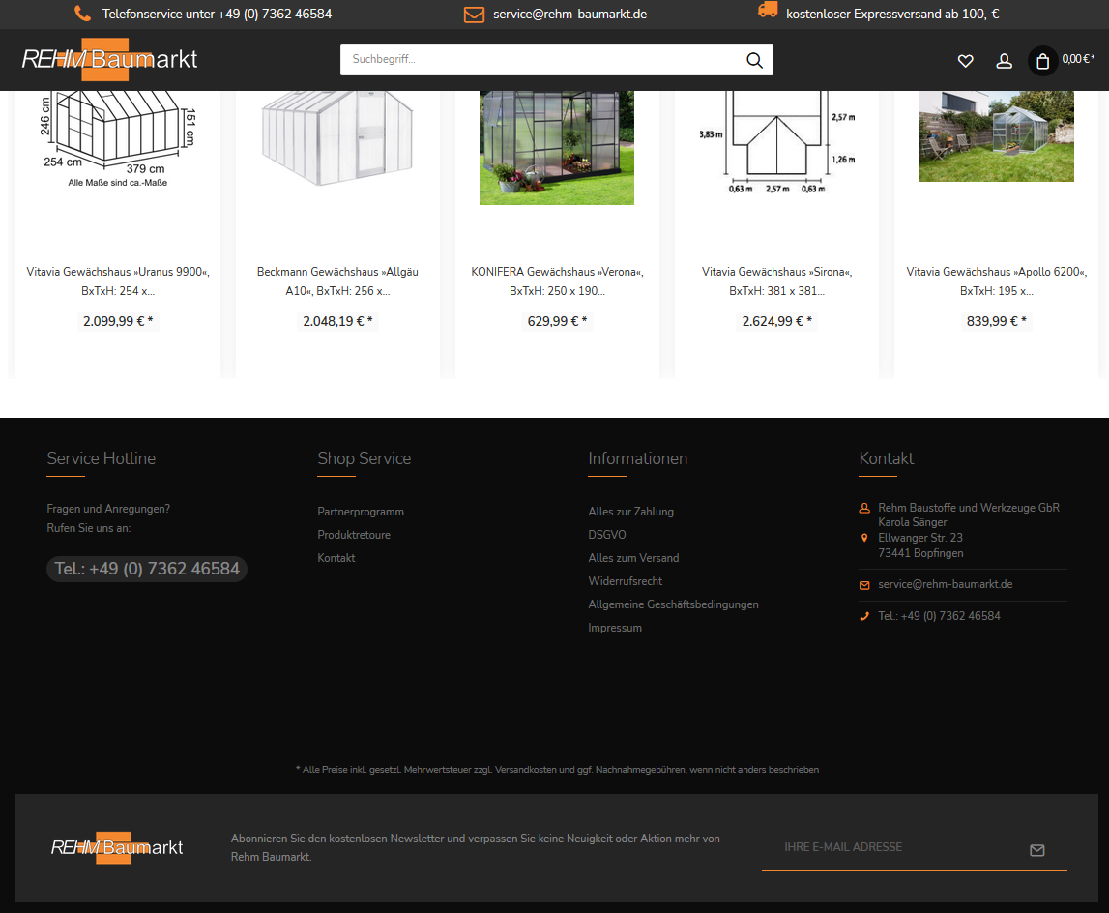Open the Allgemeine Geschäftsbedingungen link
This screenshot has width=1109, height=913.
(x=673, y=605)
